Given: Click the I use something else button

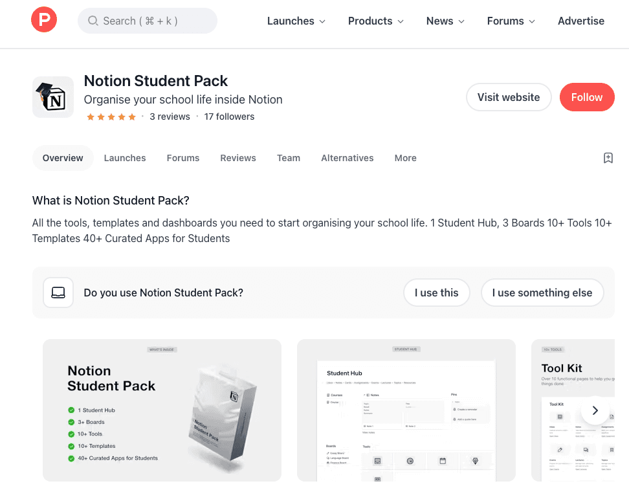Looking at the screenshot, I should click(x=542, y=293).
